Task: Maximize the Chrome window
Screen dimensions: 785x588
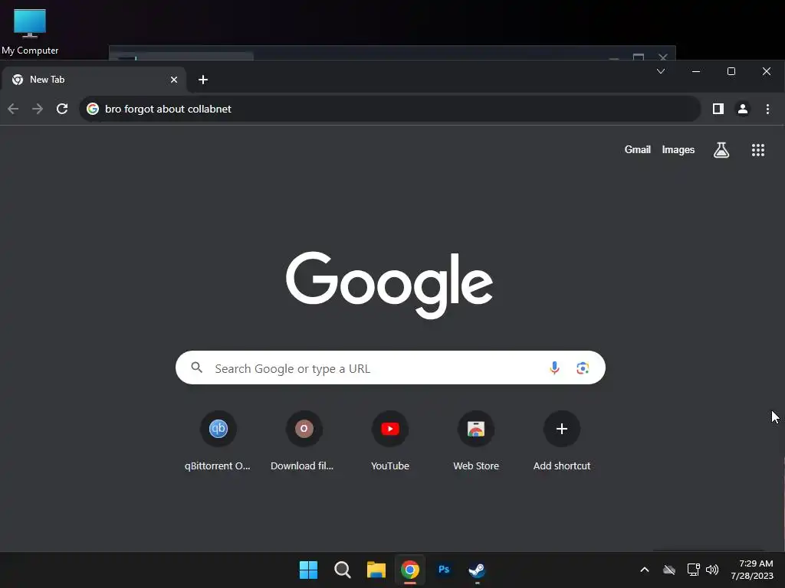Action: pos(731,71)
